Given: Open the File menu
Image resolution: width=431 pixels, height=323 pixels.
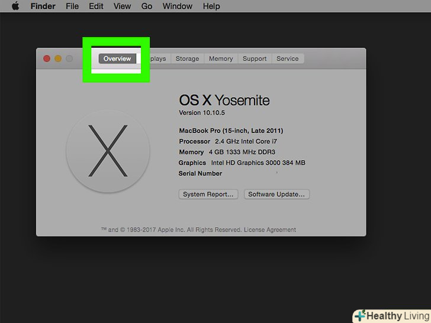Looking at the screenshot, I should [x=72, y=6].
